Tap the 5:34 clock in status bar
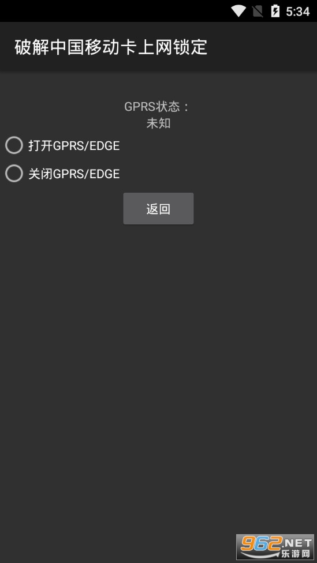The height and width of the screenshot is (563, 317). [x=297, y=12]
